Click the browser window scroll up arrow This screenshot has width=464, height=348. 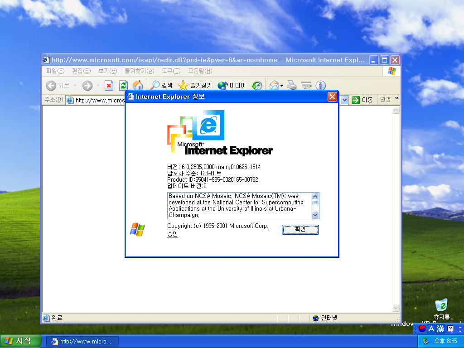[396, 110]
